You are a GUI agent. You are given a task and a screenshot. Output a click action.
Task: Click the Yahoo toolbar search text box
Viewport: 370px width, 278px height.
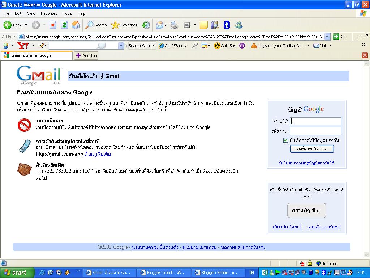83,45
